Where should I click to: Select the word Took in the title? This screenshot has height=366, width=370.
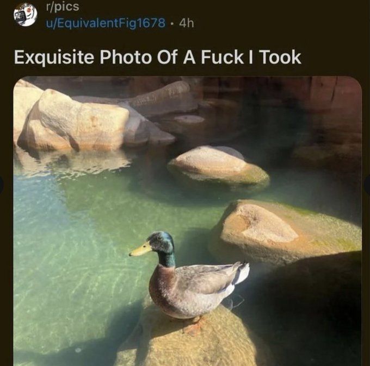(280, 57)
